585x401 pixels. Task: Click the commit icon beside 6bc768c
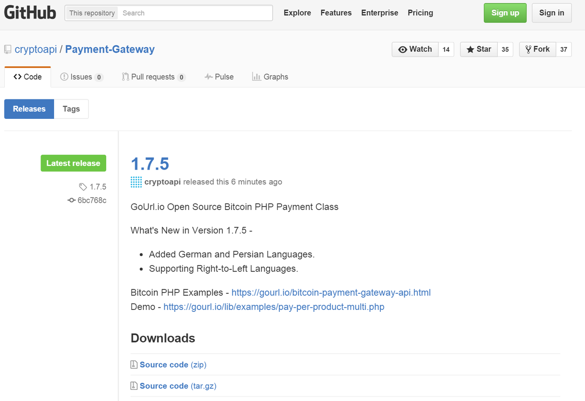72,200
